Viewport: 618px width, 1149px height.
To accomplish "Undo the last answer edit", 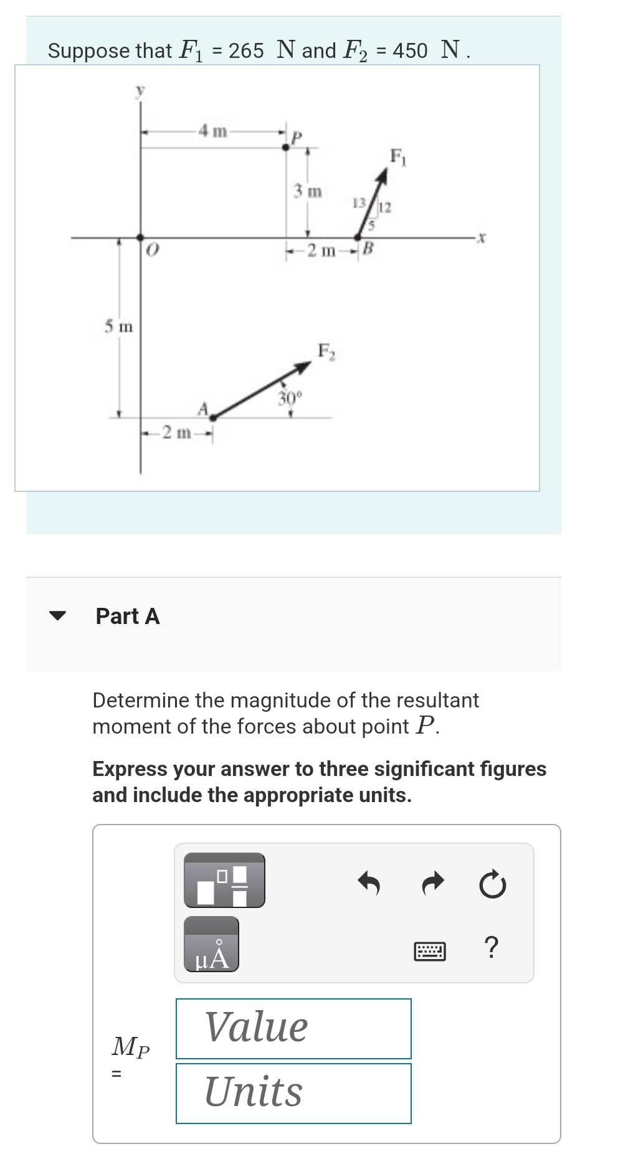I will point(370,882).
